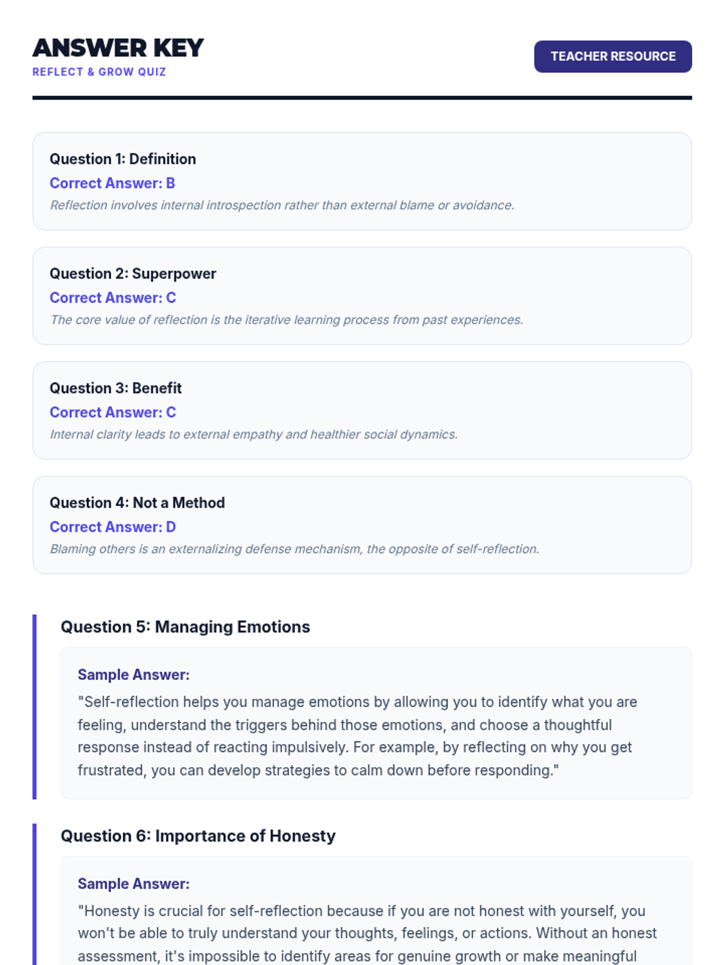Click the ANSWER KEY title
The height and width of the screenshot is (965, 724).
coord(118,48)
